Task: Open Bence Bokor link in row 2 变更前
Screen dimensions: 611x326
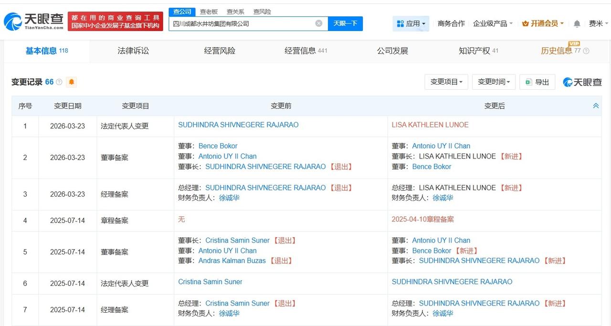Action: click(x=218, y=146)
